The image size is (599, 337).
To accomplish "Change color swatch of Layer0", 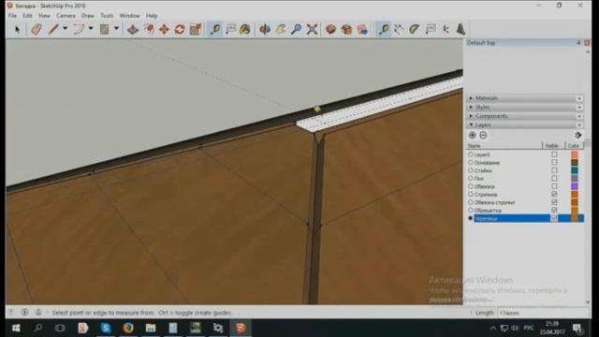I will coord(574,154).
